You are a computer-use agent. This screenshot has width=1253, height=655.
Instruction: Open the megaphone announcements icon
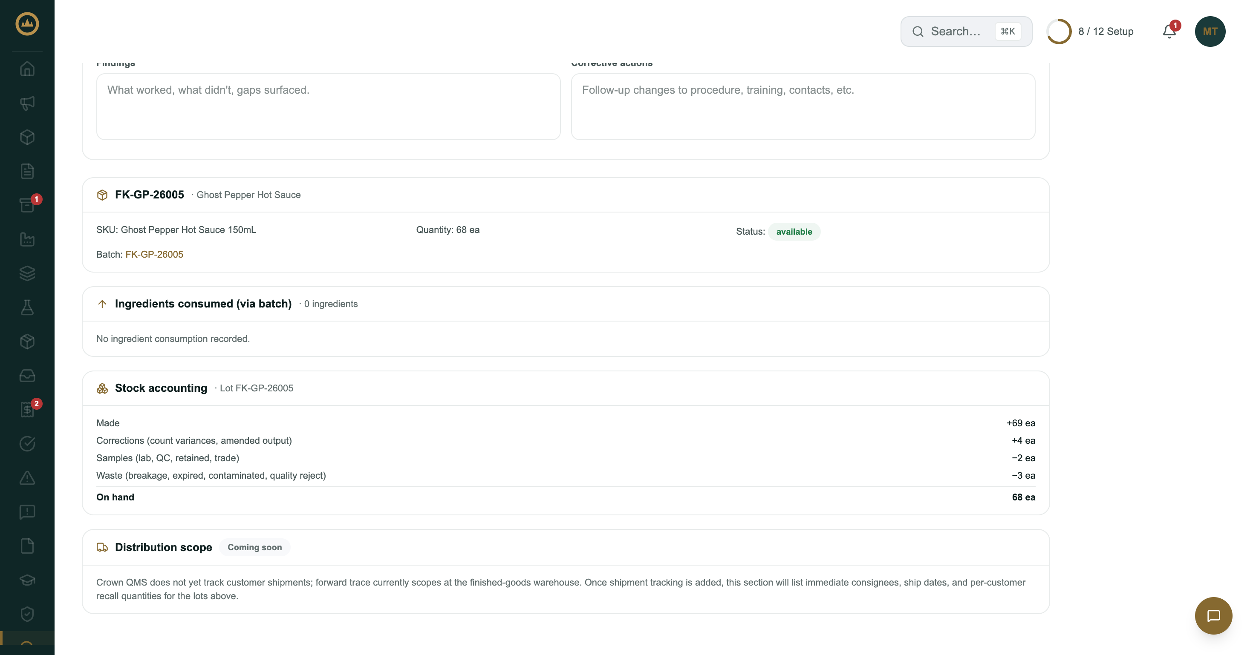27,103
